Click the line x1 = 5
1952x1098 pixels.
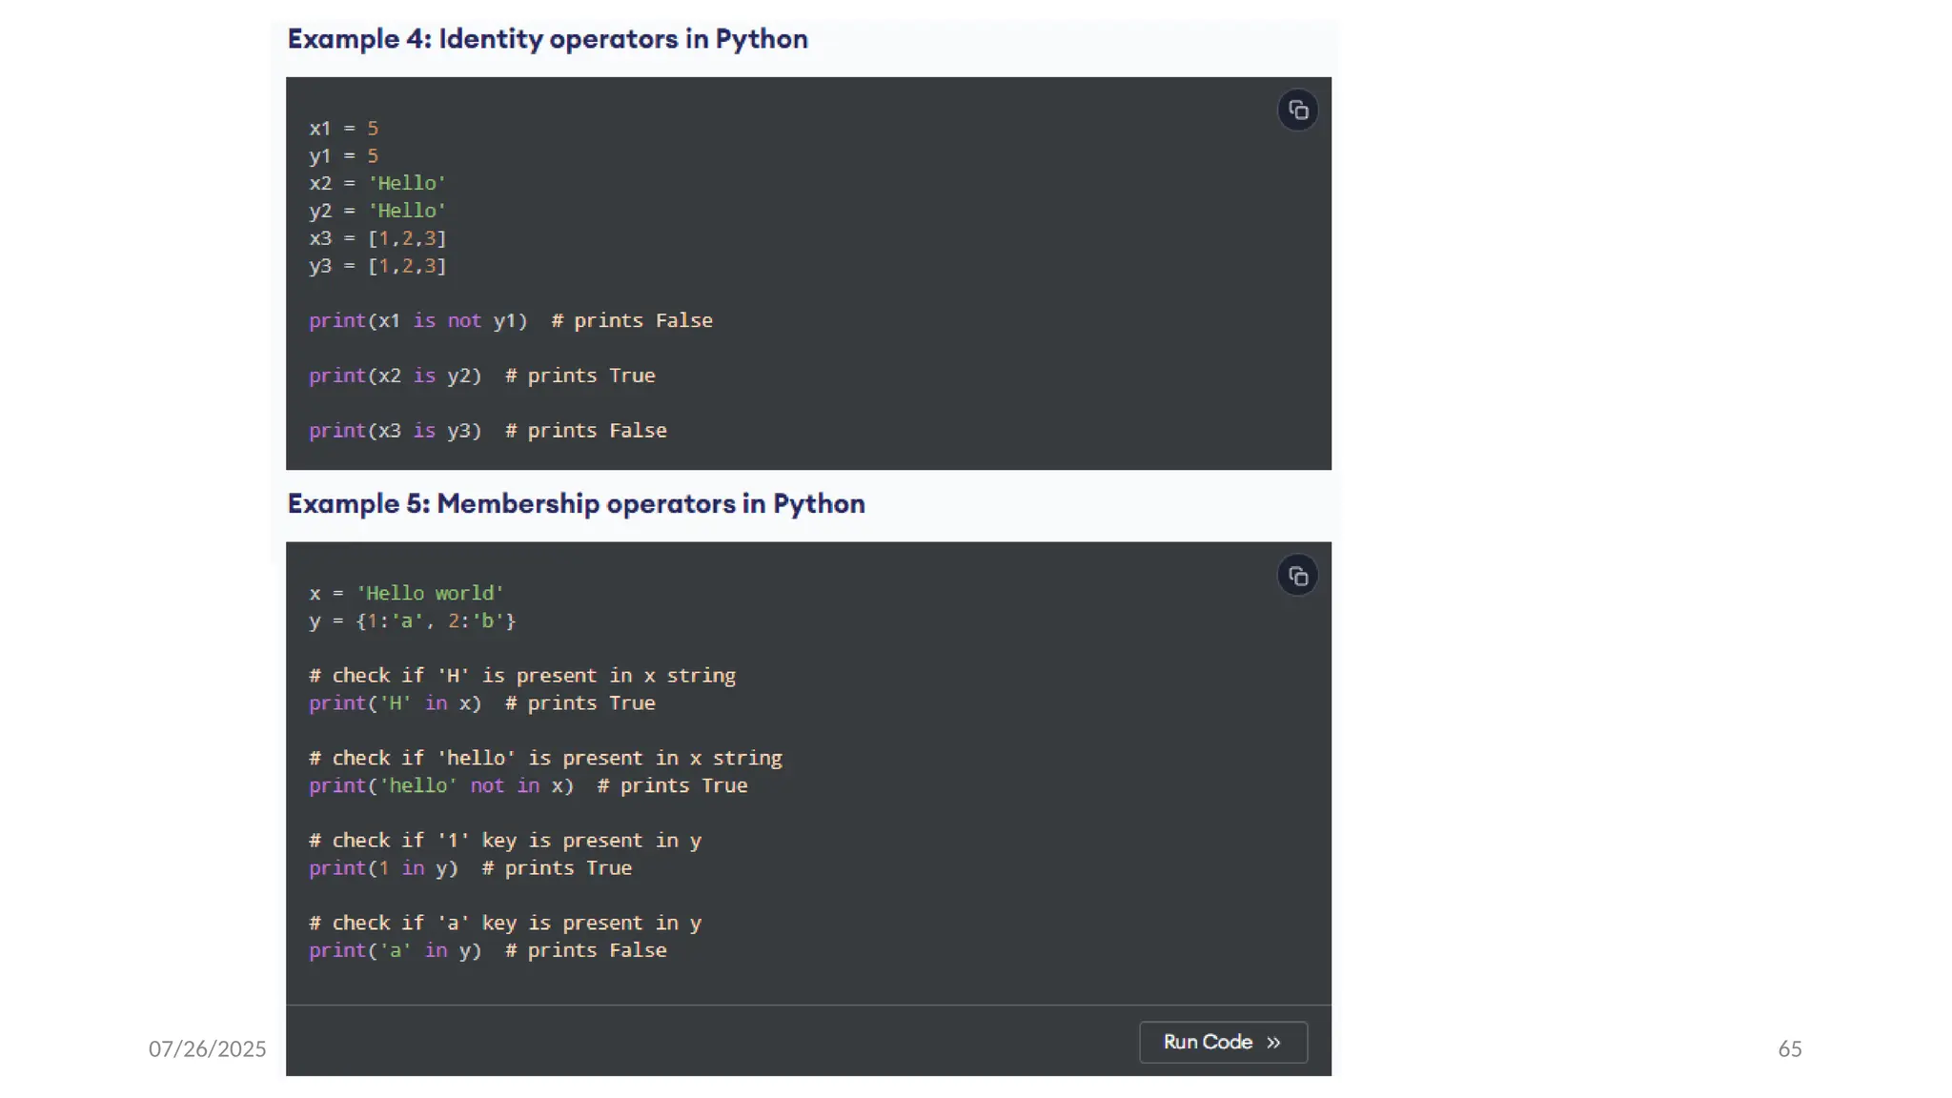(343, 129)
